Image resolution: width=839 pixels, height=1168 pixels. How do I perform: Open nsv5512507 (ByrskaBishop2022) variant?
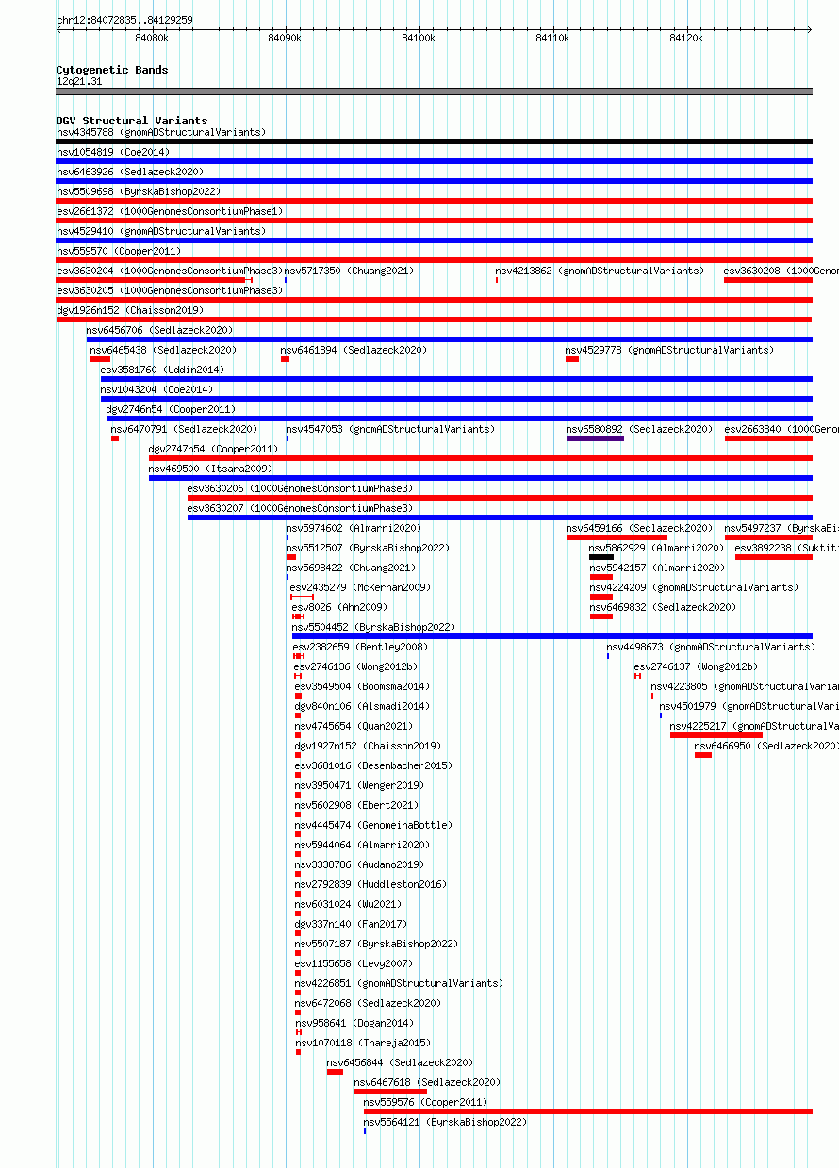[x=368, y=548]
